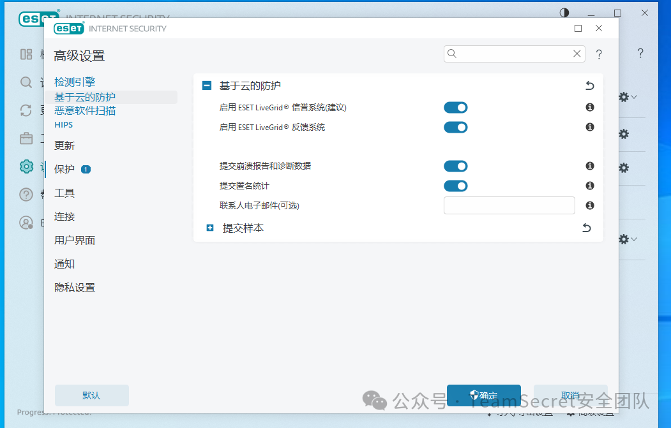Revert 基于云的防护 section to defaults

590,85
